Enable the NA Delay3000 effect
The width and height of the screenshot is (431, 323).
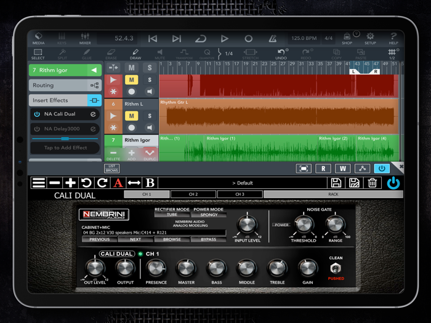click(x=37, y=129)
